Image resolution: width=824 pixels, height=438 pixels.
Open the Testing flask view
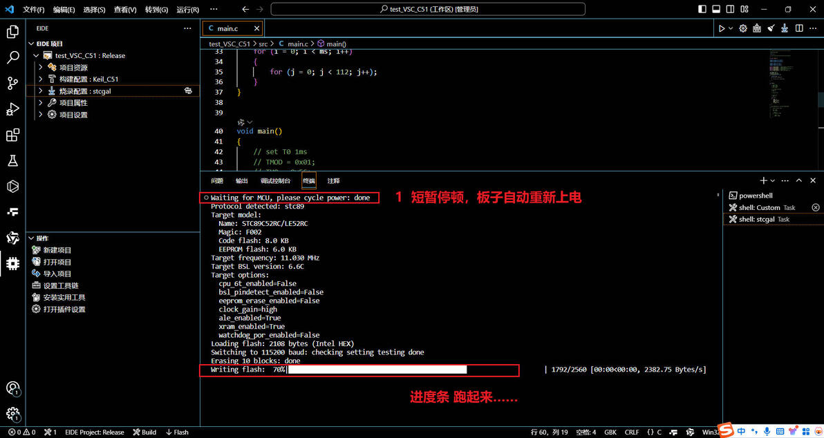pyautogui.click(x=12, y=161)
